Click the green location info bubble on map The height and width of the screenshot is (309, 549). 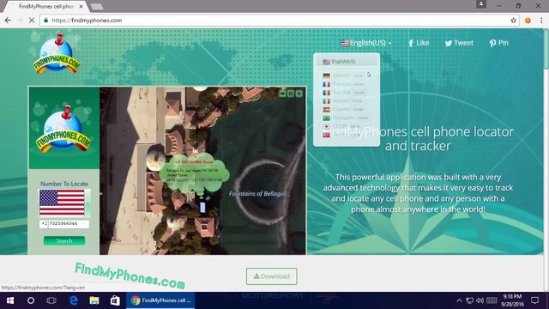(x=195, y=173)
